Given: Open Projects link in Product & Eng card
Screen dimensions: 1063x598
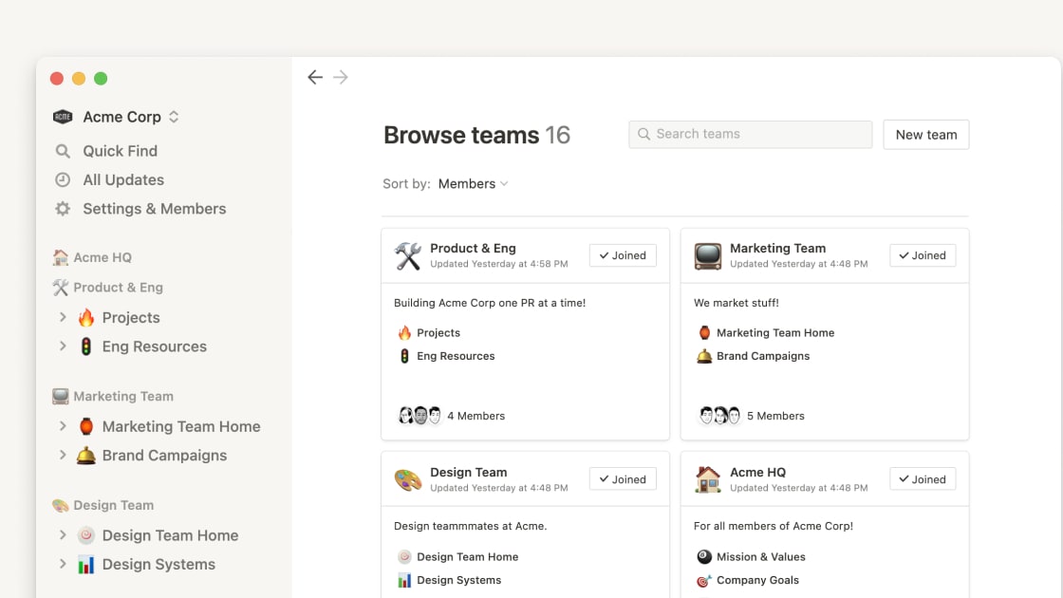Looking at the screenshot, I should 438,333.
